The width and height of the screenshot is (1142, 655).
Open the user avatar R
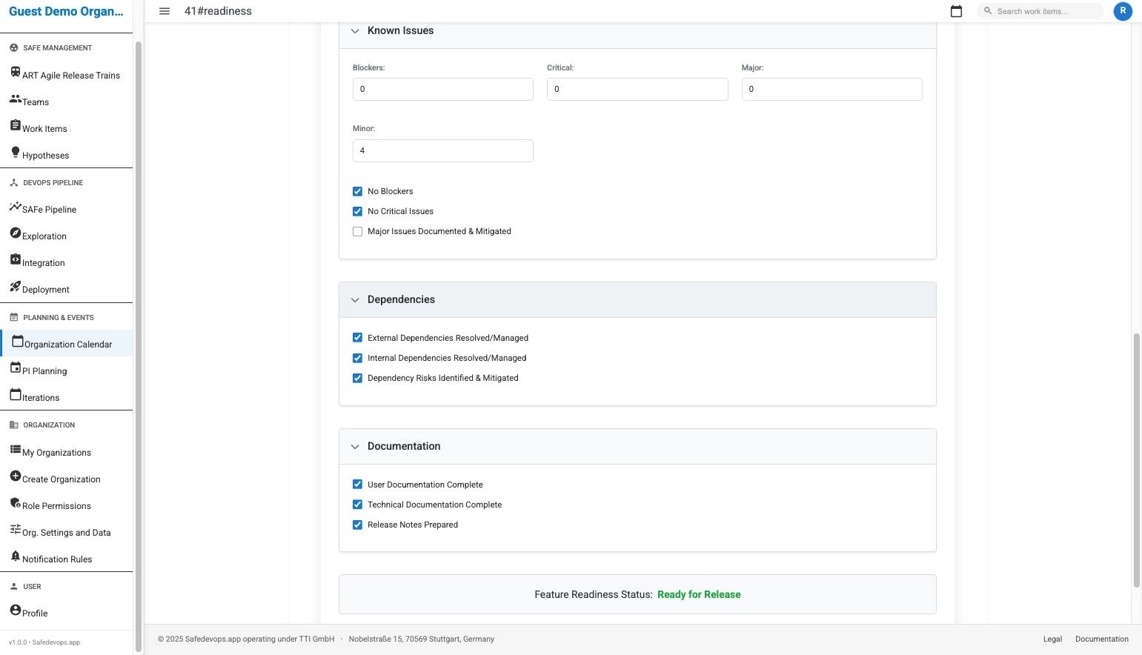[x=1123, y=11]
